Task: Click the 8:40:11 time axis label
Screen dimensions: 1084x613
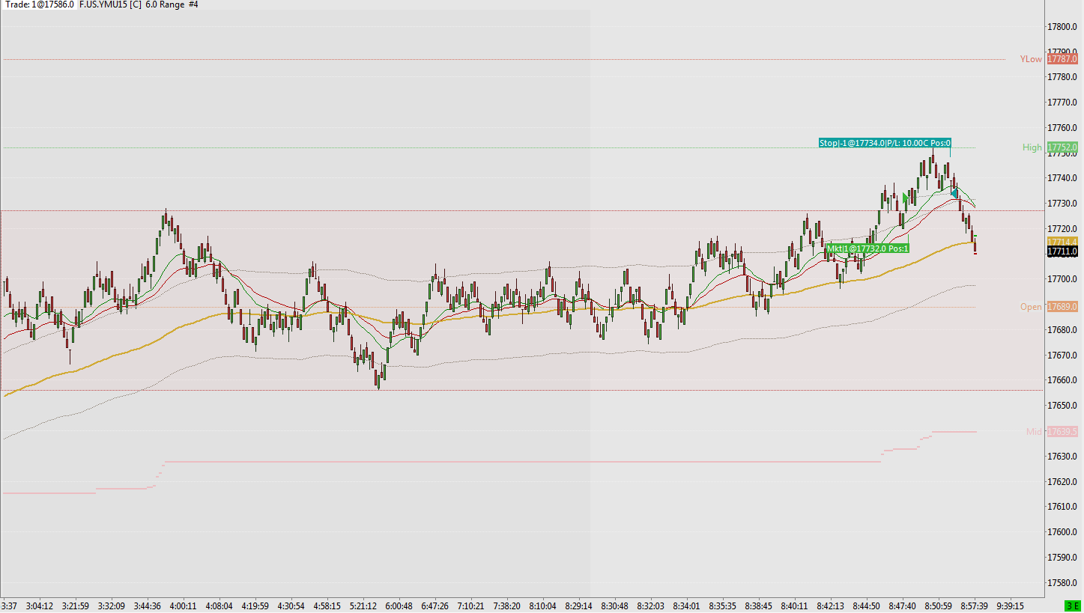Action: pyautogui.click(x=794, y=606)
